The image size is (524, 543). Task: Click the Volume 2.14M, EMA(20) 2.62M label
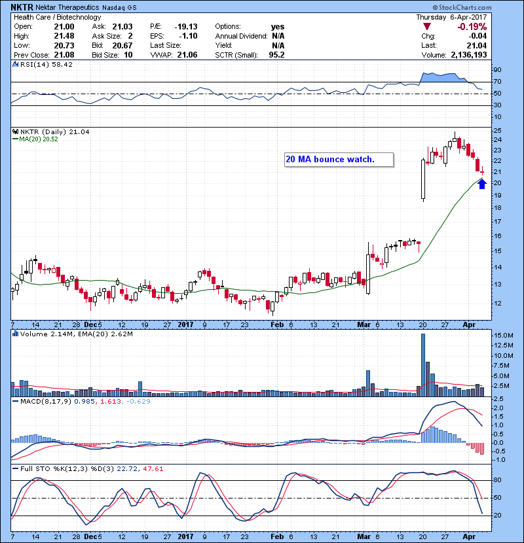[77, 334]
